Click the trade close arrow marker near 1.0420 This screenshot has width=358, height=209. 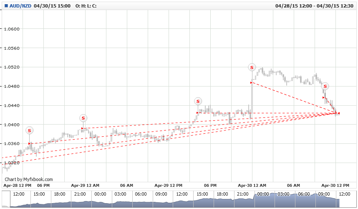(x=338, y=113)
